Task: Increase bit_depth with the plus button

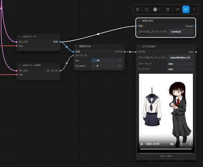Action: click(x=120, y=66)
